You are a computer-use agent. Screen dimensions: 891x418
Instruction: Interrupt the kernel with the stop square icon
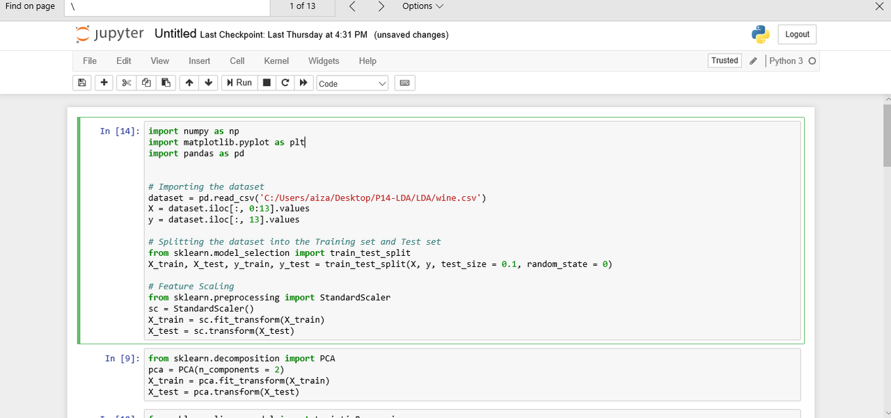pyautogui.click(x=266, y=83)
